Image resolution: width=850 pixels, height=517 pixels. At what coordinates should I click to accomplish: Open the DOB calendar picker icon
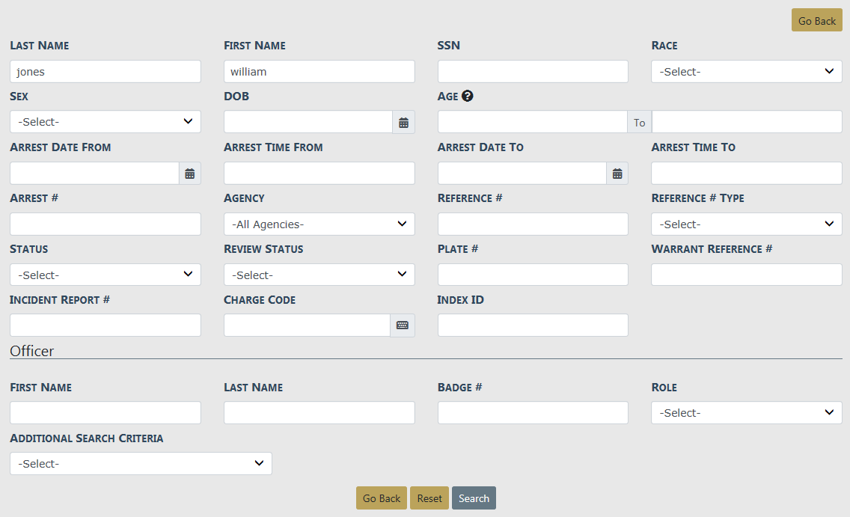click(403, 123)
